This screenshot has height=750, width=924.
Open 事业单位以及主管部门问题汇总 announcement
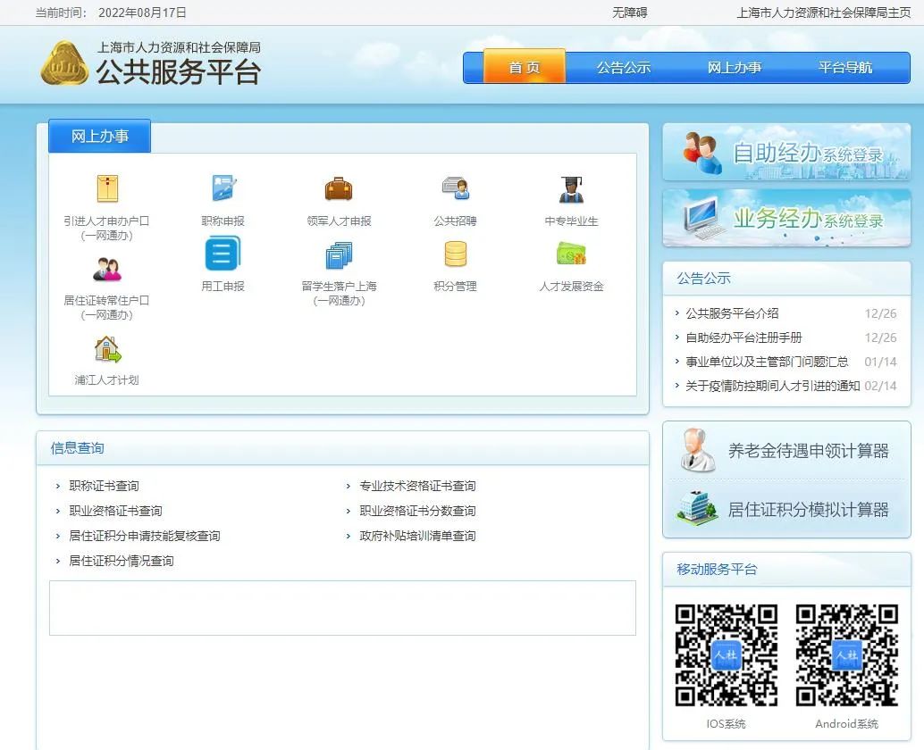(x=767, y=362)
